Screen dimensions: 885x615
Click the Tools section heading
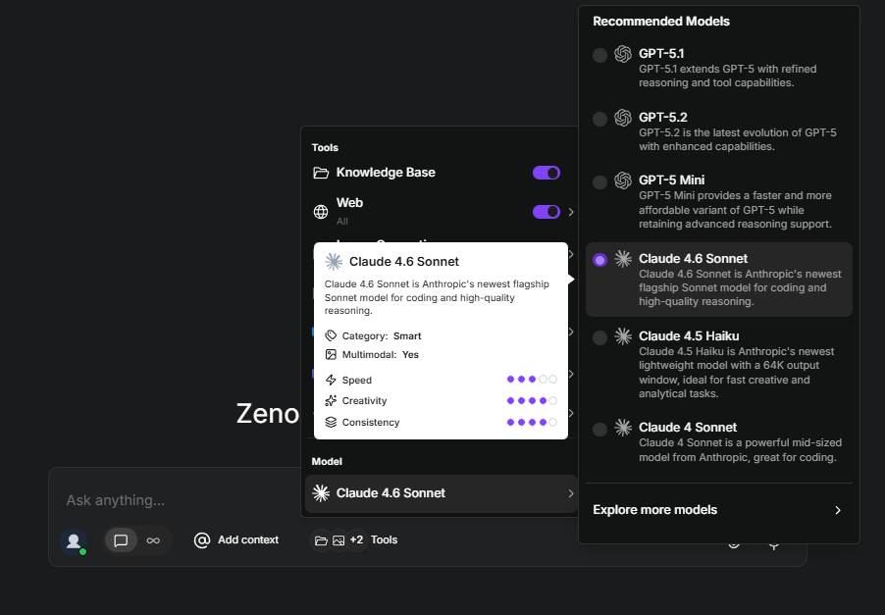(325, 148)
